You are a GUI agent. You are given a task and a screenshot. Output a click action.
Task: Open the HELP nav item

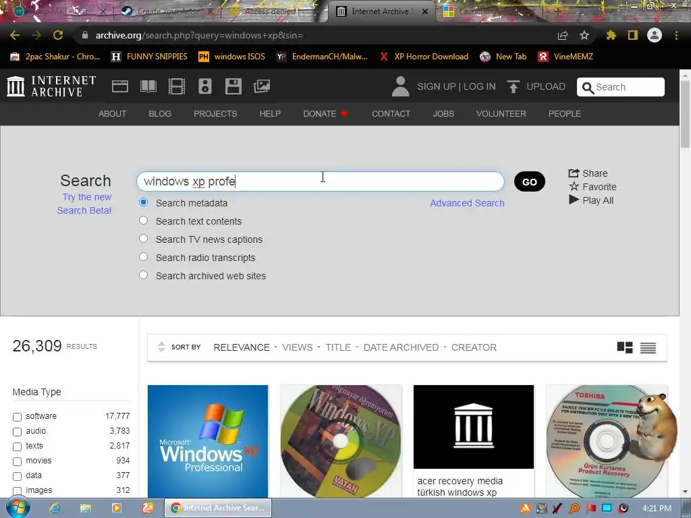(270, 113)
